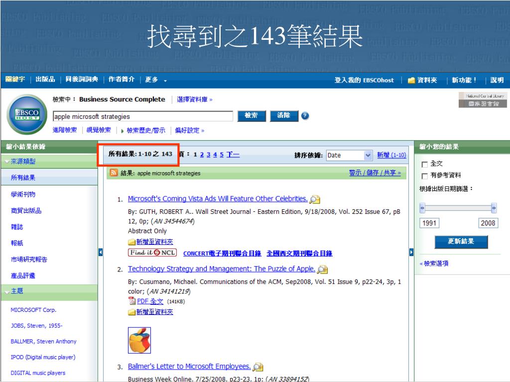Image resolution: width=510 pixels, height=382 pixels.
Task: Enable the 全文 full text checkbox
Action: (424, 164)
